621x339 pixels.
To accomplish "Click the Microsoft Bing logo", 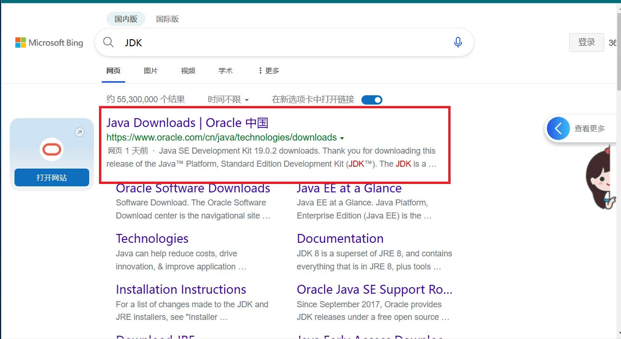I will (x=49, y=43).
